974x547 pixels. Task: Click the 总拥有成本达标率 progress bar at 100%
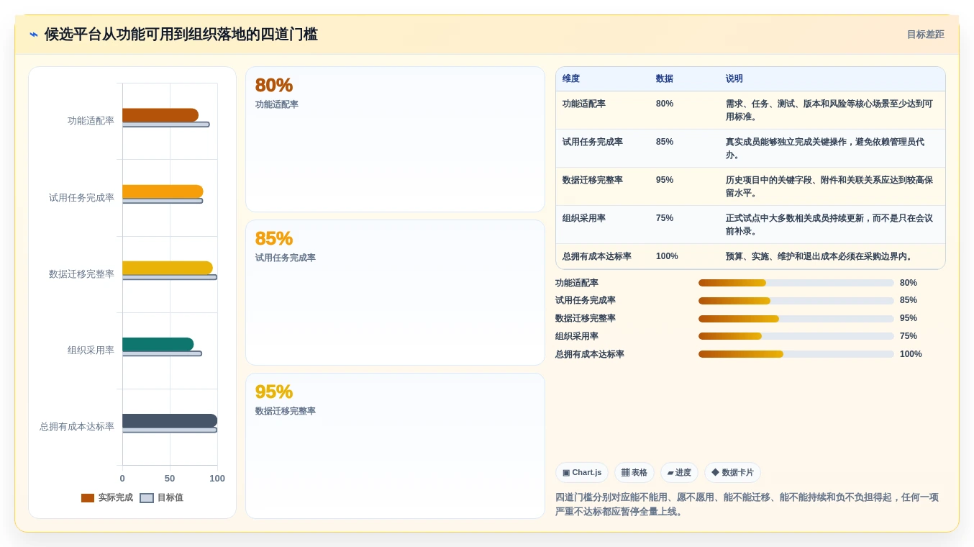[x=796, y=354]
